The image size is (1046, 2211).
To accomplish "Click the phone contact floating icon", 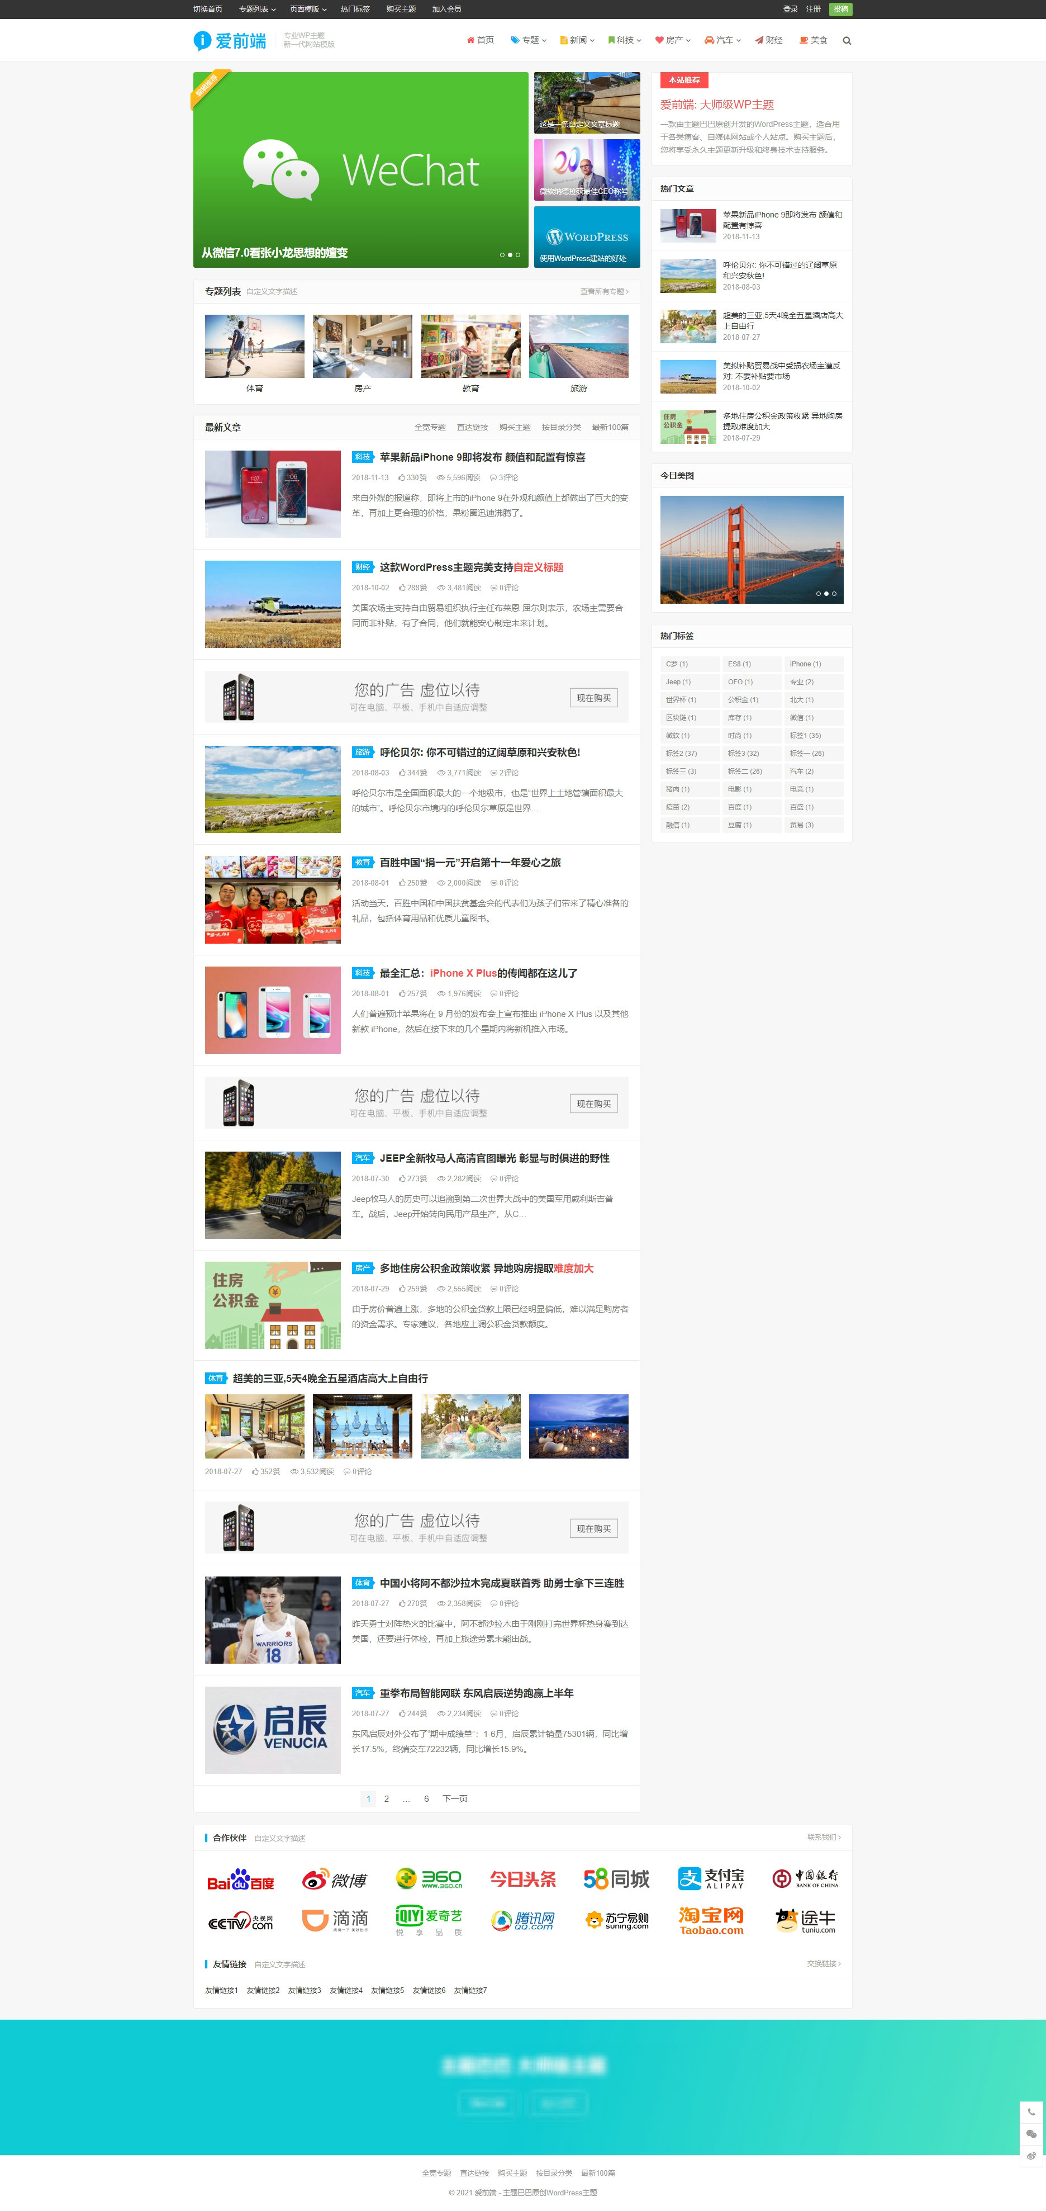I will tap(1031, 2112).
